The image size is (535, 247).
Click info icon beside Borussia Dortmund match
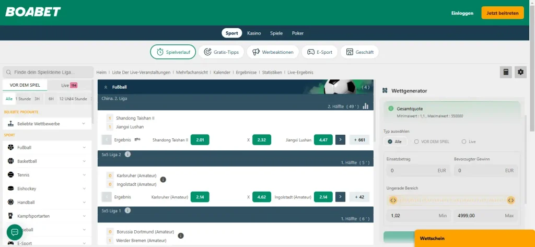tap(181, 236)
